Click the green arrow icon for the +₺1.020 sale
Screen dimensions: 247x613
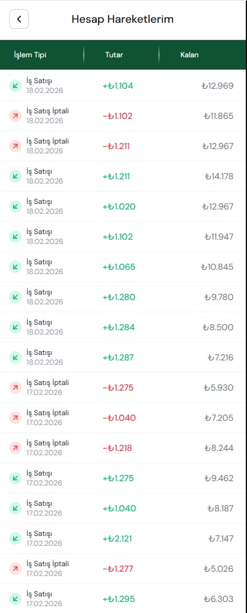point(15,206)
